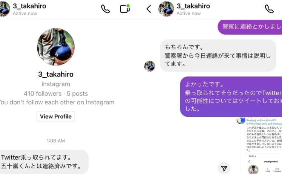
Task: Tap the 1:06 AM timestamp
Action: tap(56, 141)
